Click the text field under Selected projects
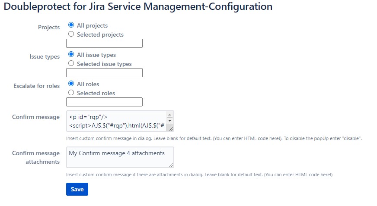 tap(104, 43)
